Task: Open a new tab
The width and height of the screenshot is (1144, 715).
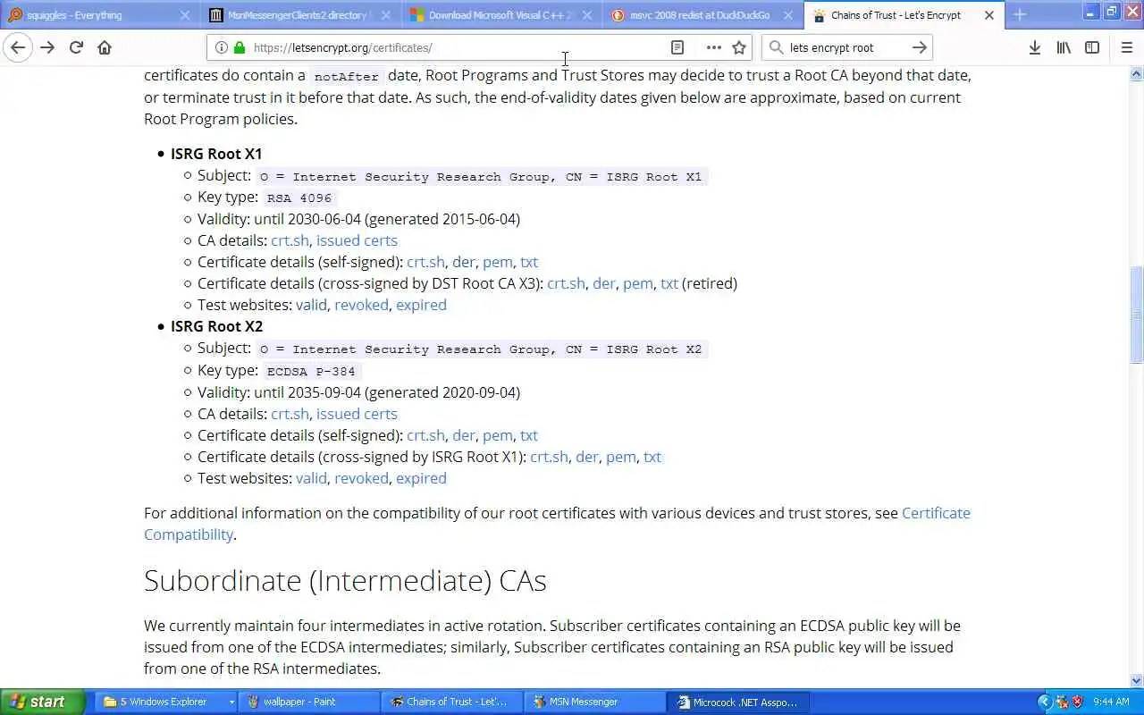Action: pos(1020,15)
